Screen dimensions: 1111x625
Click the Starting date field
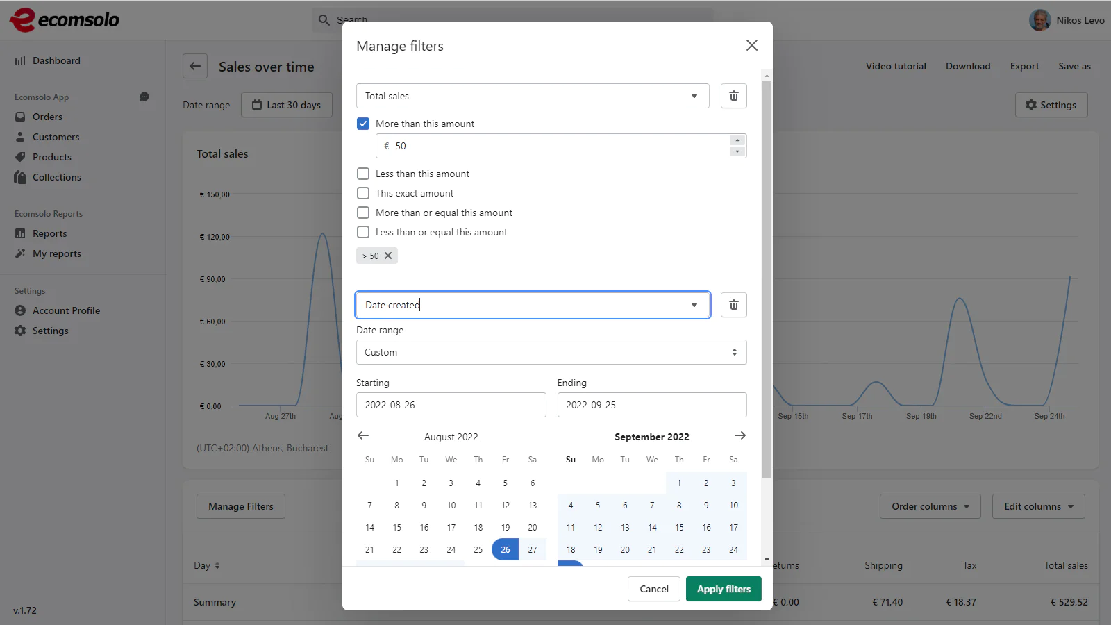[x=451, y=405]
